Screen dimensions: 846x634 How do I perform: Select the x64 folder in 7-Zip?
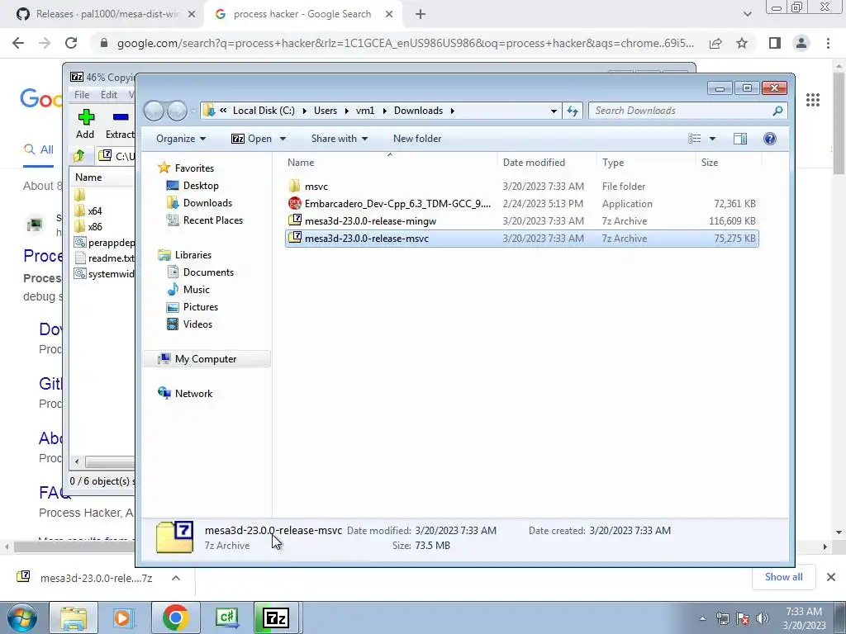tap(95, 211)
